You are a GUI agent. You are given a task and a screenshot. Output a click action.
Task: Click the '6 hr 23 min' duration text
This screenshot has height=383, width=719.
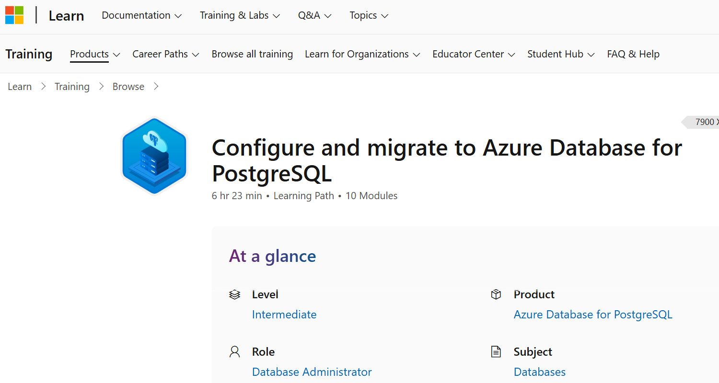[237, 196]
